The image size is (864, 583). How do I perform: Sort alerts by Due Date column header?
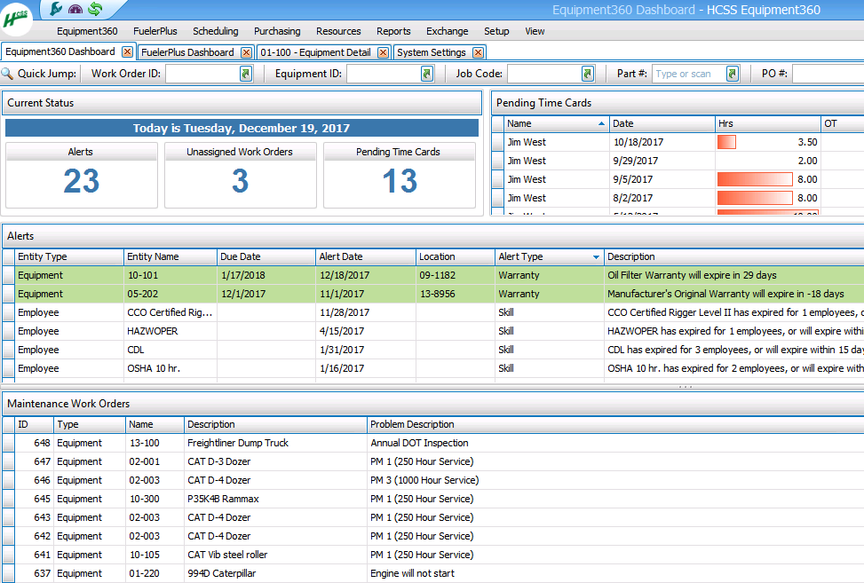coord(266,257)
